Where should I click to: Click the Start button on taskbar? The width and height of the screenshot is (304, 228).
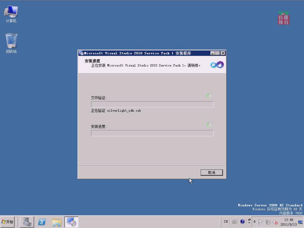click(7, 222)
